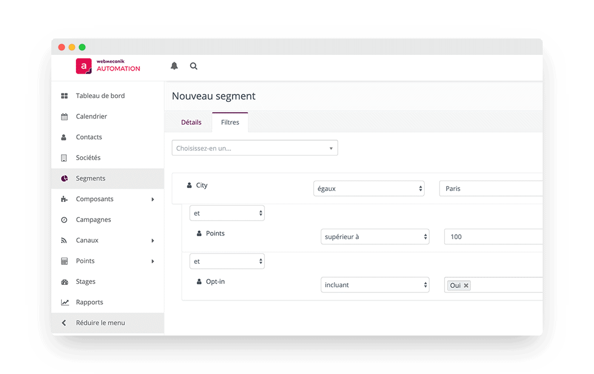Click the green maximize window button
This screenshot has width=594, height=374.
point(82,47)
